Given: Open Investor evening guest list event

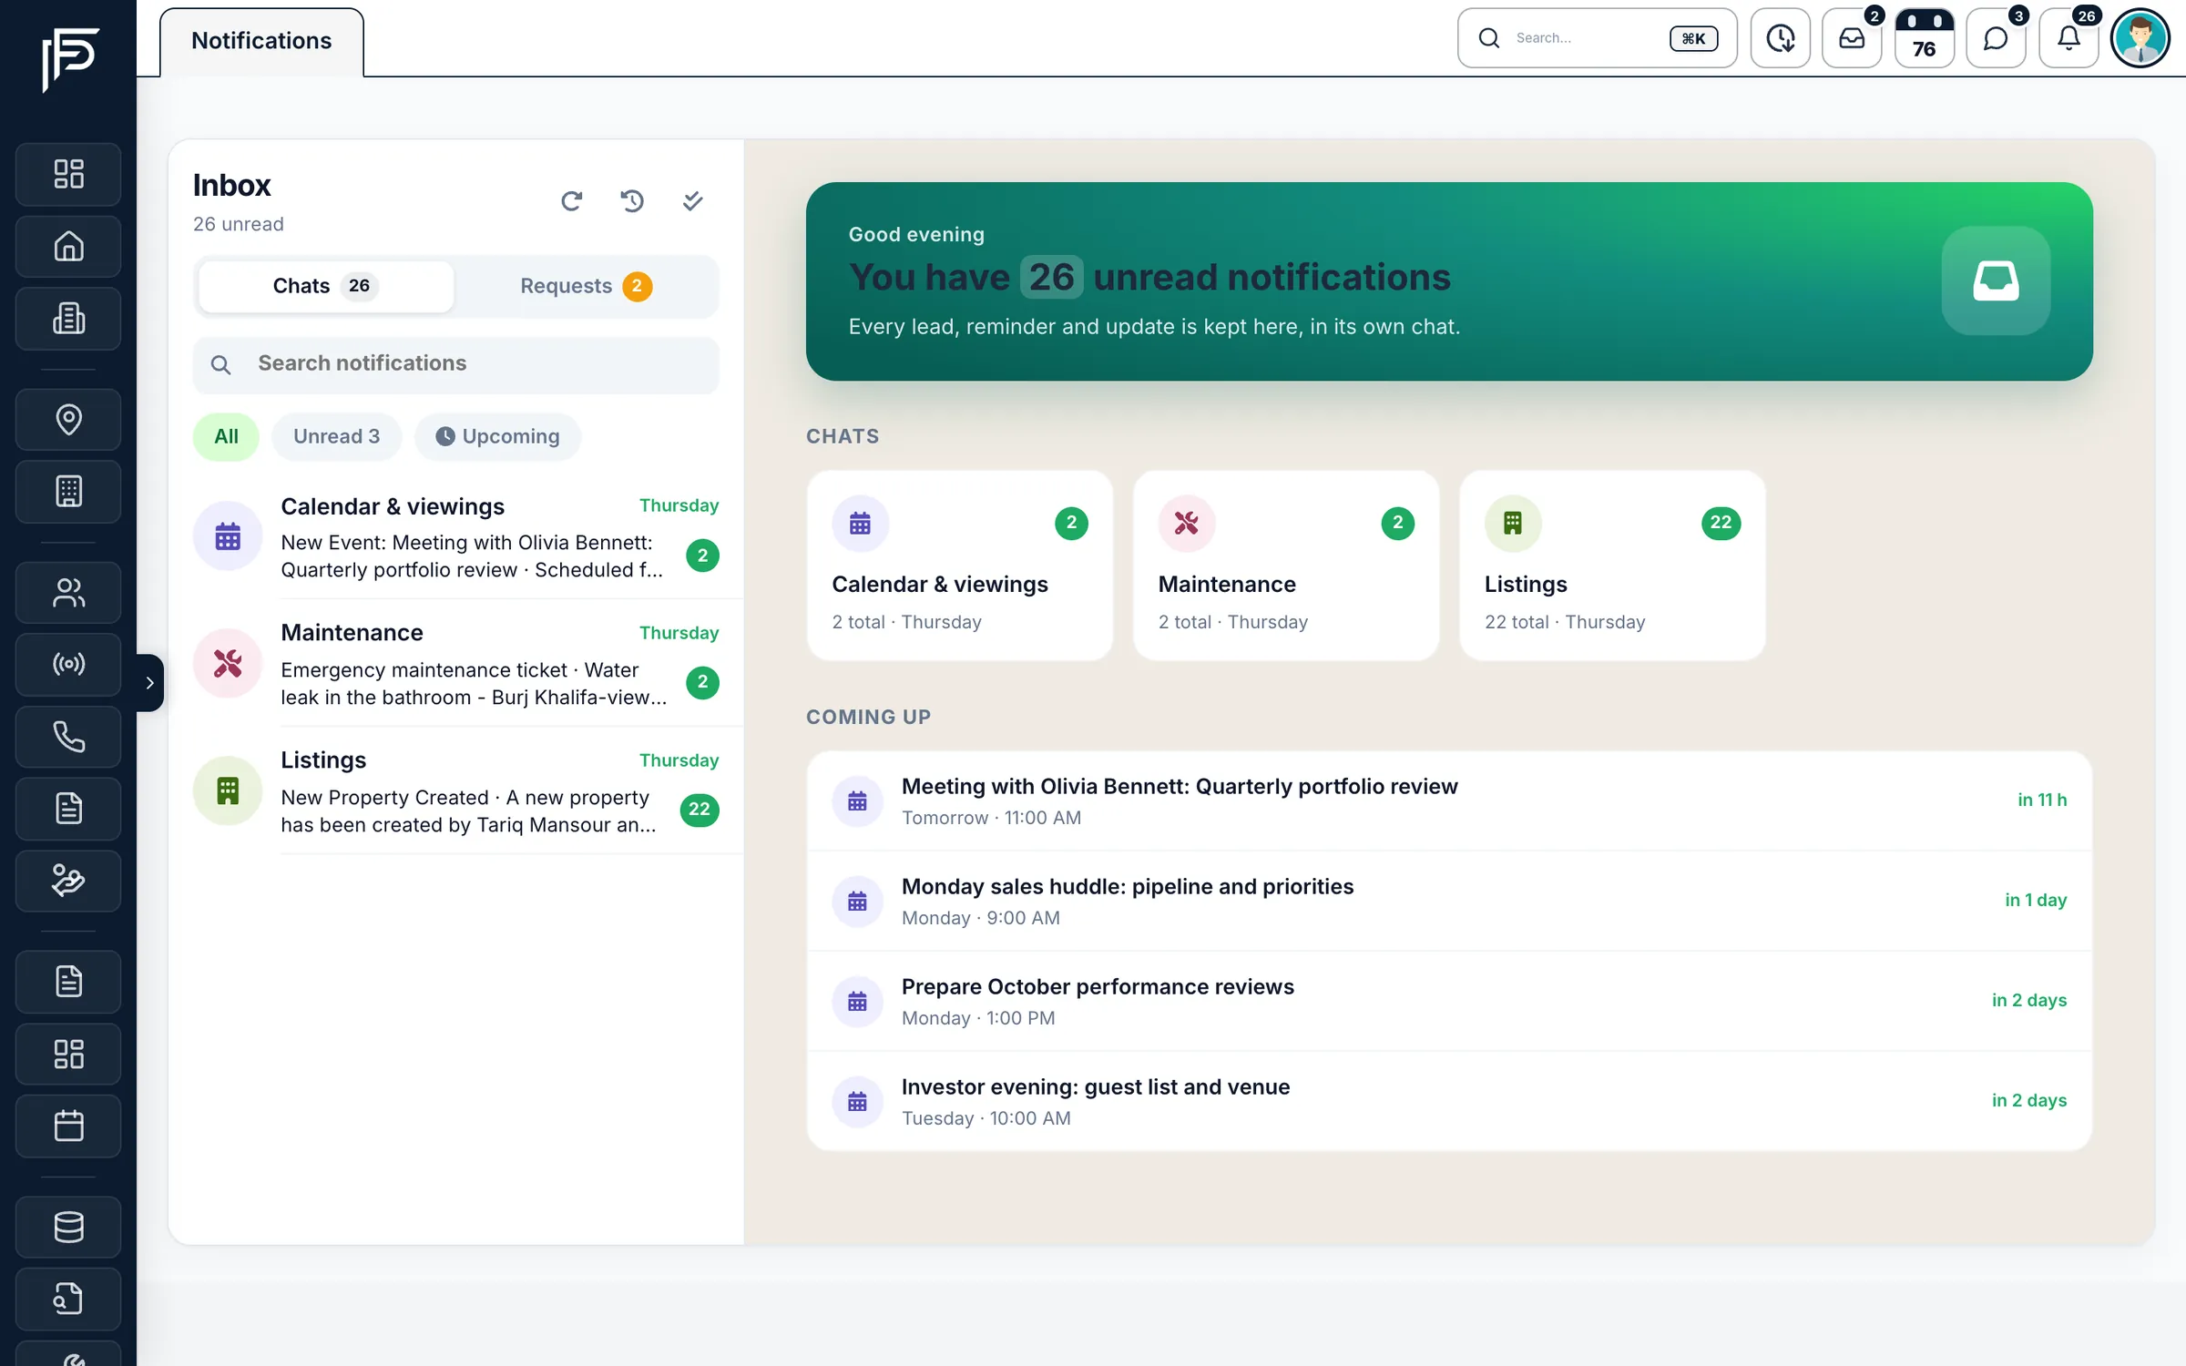Looking at the screenshot, I should click(x=1448, y=1101).
